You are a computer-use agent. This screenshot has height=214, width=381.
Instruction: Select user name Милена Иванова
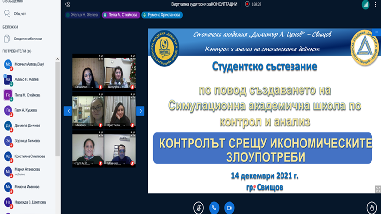click(x=27, y=187)
